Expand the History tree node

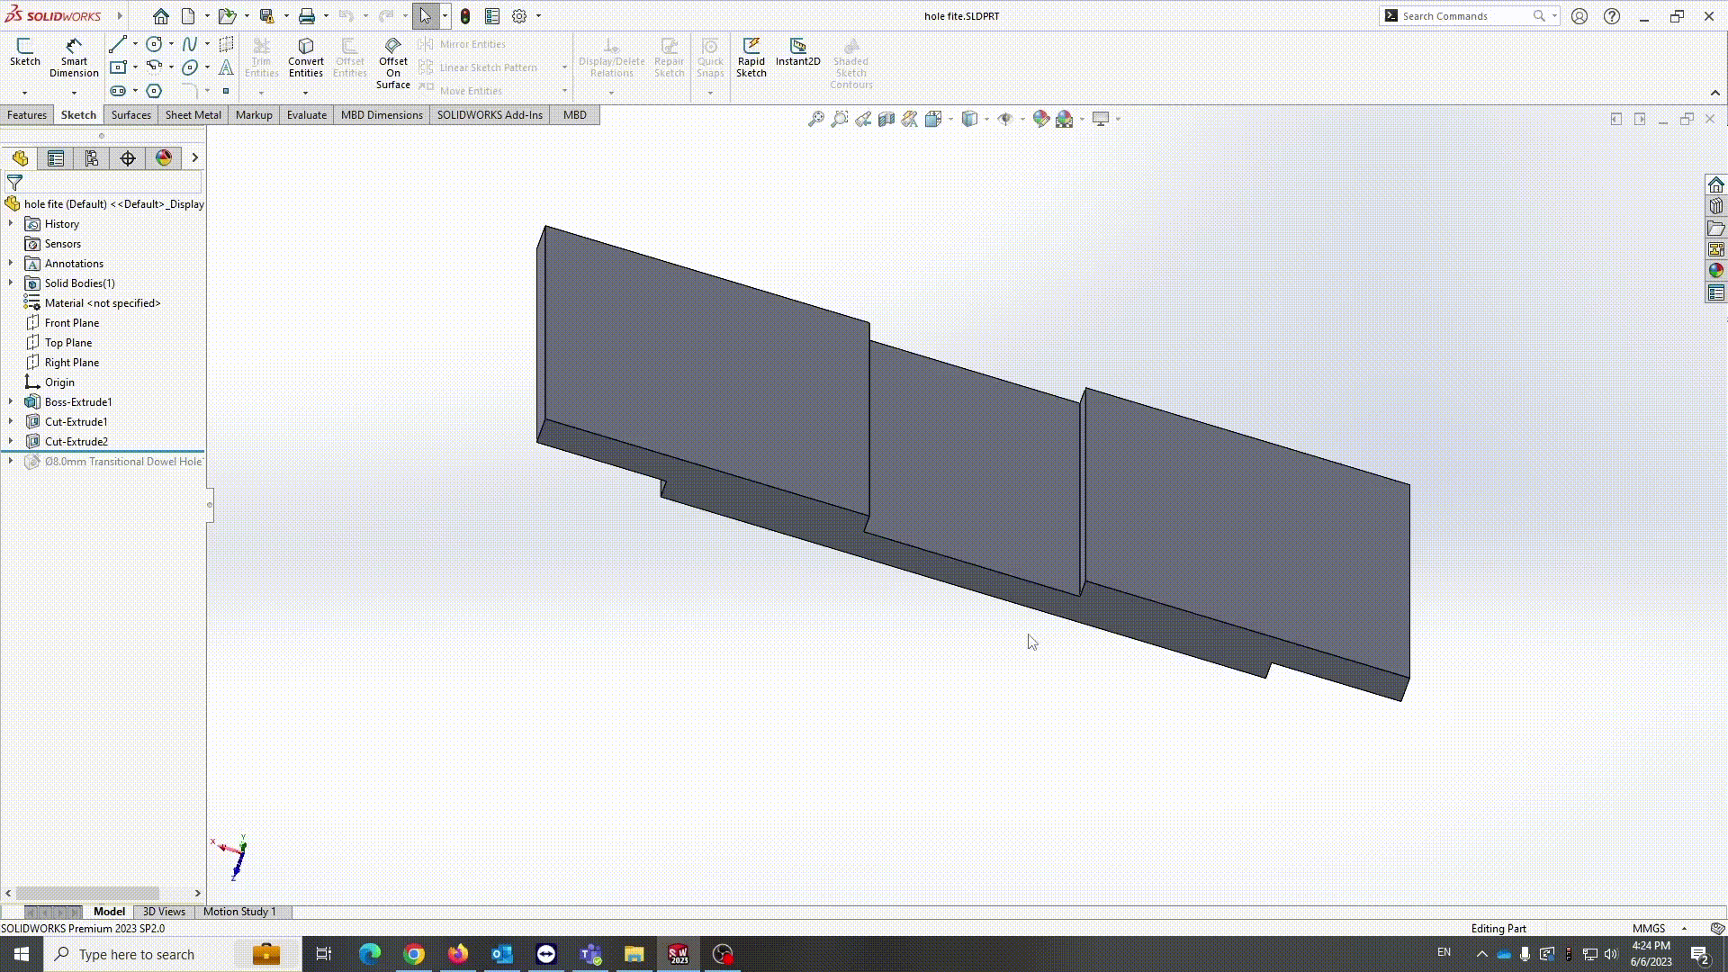tap(11, 223)
